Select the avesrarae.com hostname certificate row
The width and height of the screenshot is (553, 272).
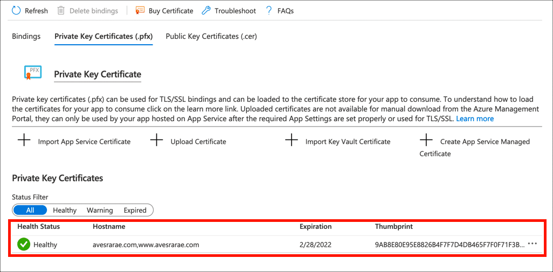click(146, 245)
